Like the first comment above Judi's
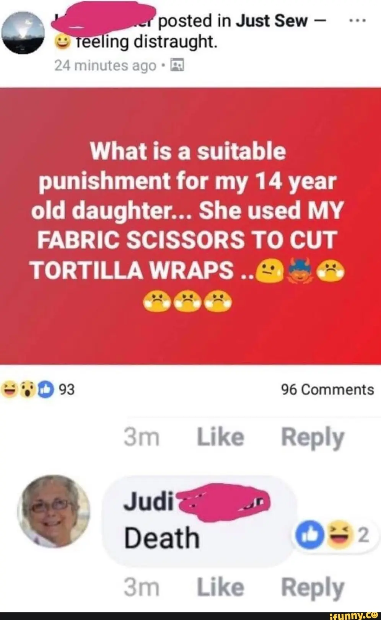The image size is (381, 620). point(220,437)
